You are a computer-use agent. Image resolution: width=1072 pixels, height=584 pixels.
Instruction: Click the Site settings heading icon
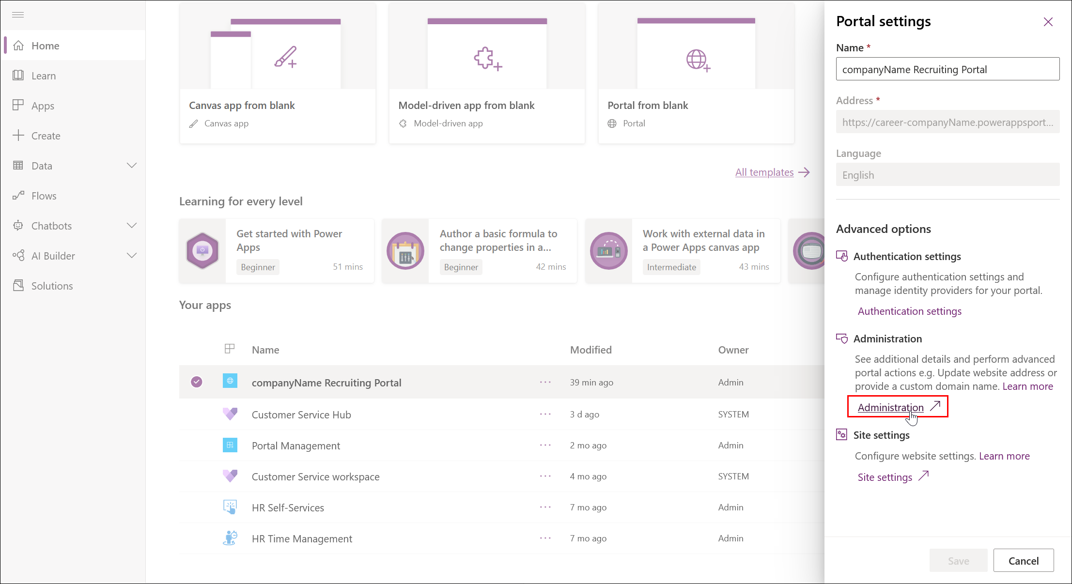click(x=842, y=435)
